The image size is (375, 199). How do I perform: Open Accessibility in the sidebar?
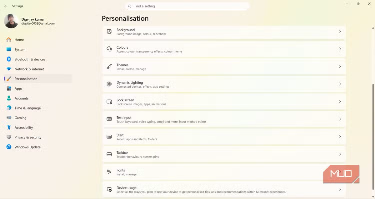[24, 128]
